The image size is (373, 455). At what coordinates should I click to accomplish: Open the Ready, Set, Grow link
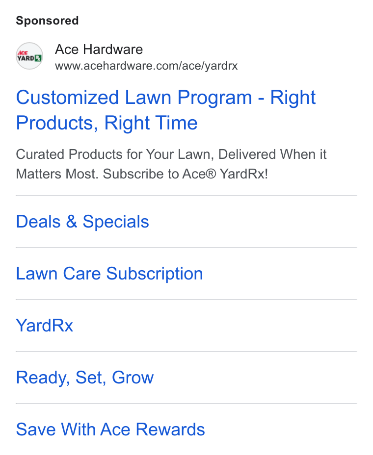click(85, 377)
